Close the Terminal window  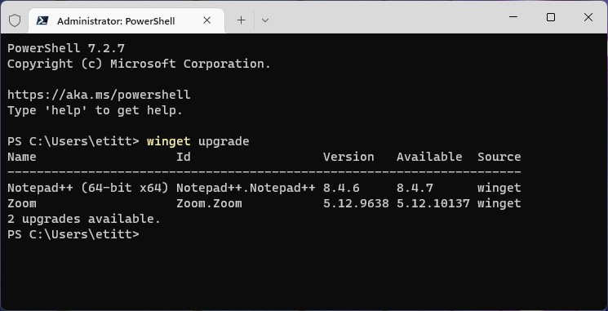coord(588,17)
